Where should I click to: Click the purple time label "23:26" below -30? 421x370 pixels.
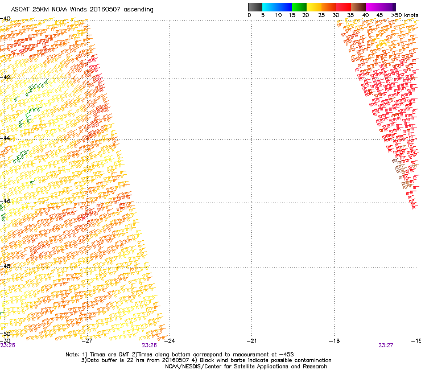[x=7, y=346]
